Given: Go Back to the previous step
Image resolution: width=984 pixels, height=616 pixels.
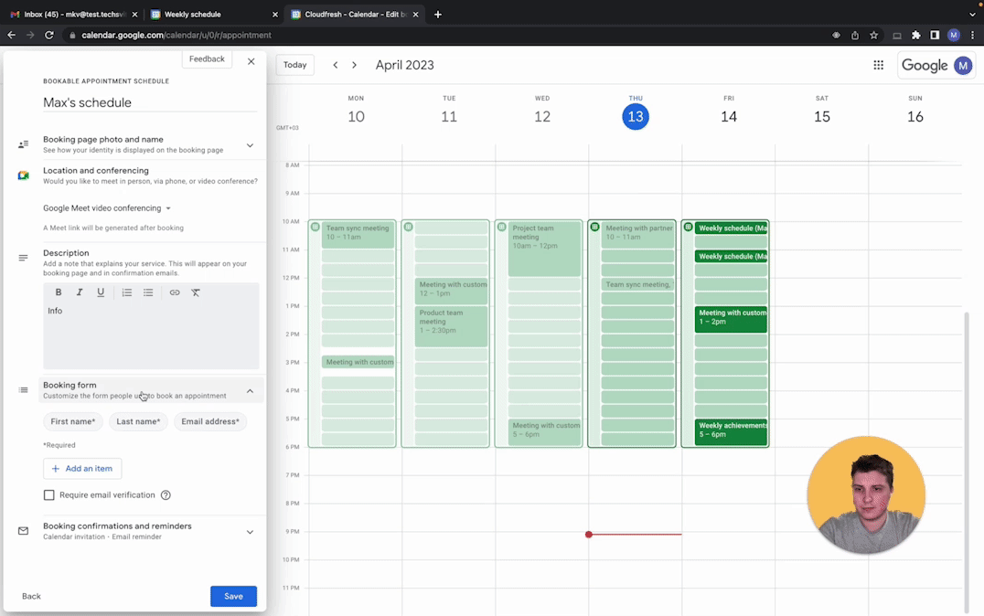Looking at the screenshot, I should point(31,596).
